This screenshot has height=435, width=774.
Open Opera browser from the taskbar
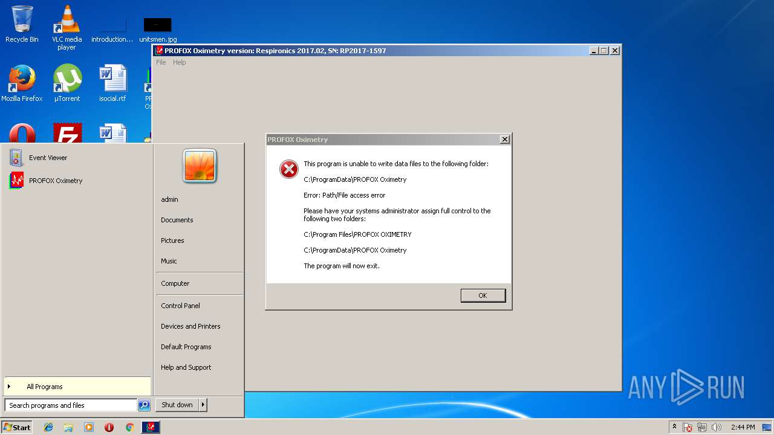[x=109, y=427]
